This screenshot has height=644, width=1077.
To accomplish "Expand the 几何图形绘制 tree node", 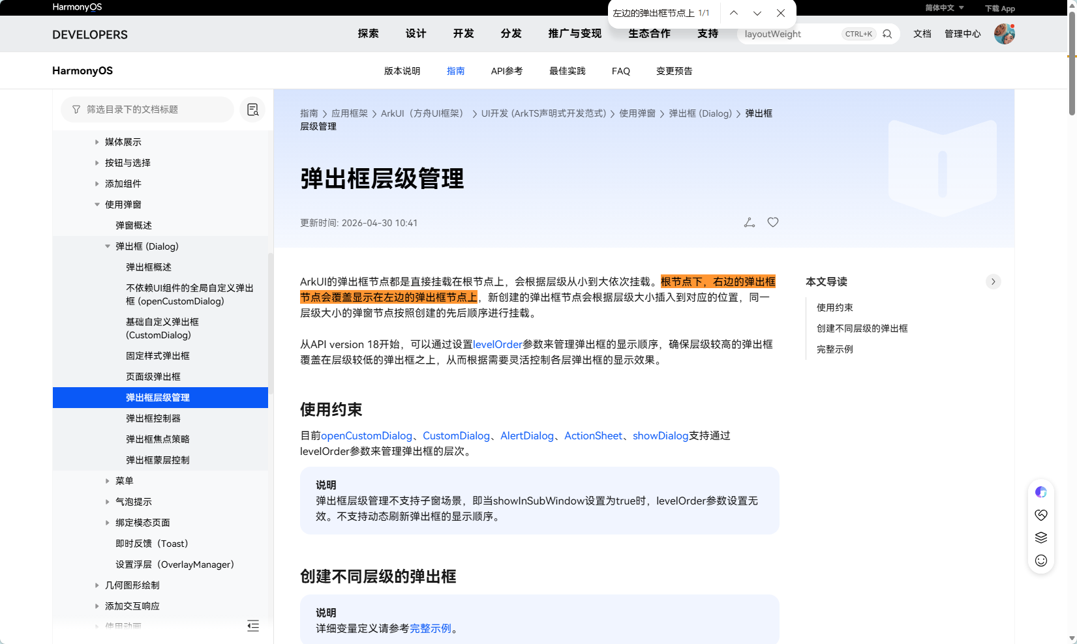I will [97, 585].
